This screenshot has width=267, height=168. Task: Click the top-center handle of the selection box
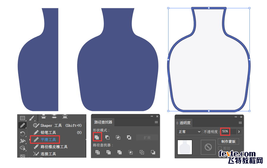click(x=209, y=8)
